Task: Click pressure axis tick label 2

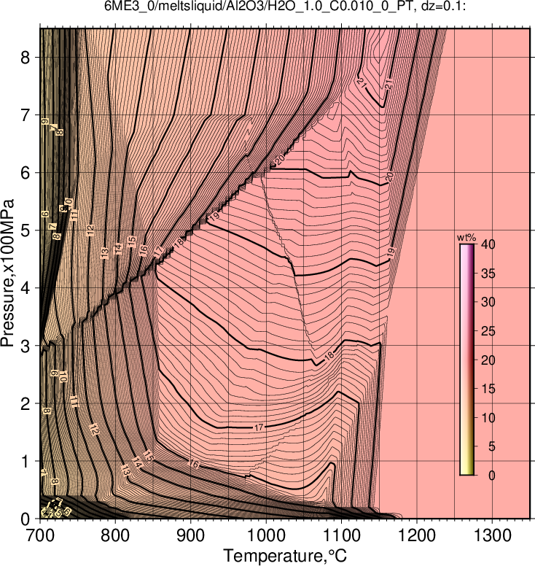Action: (x=26, y=403)
